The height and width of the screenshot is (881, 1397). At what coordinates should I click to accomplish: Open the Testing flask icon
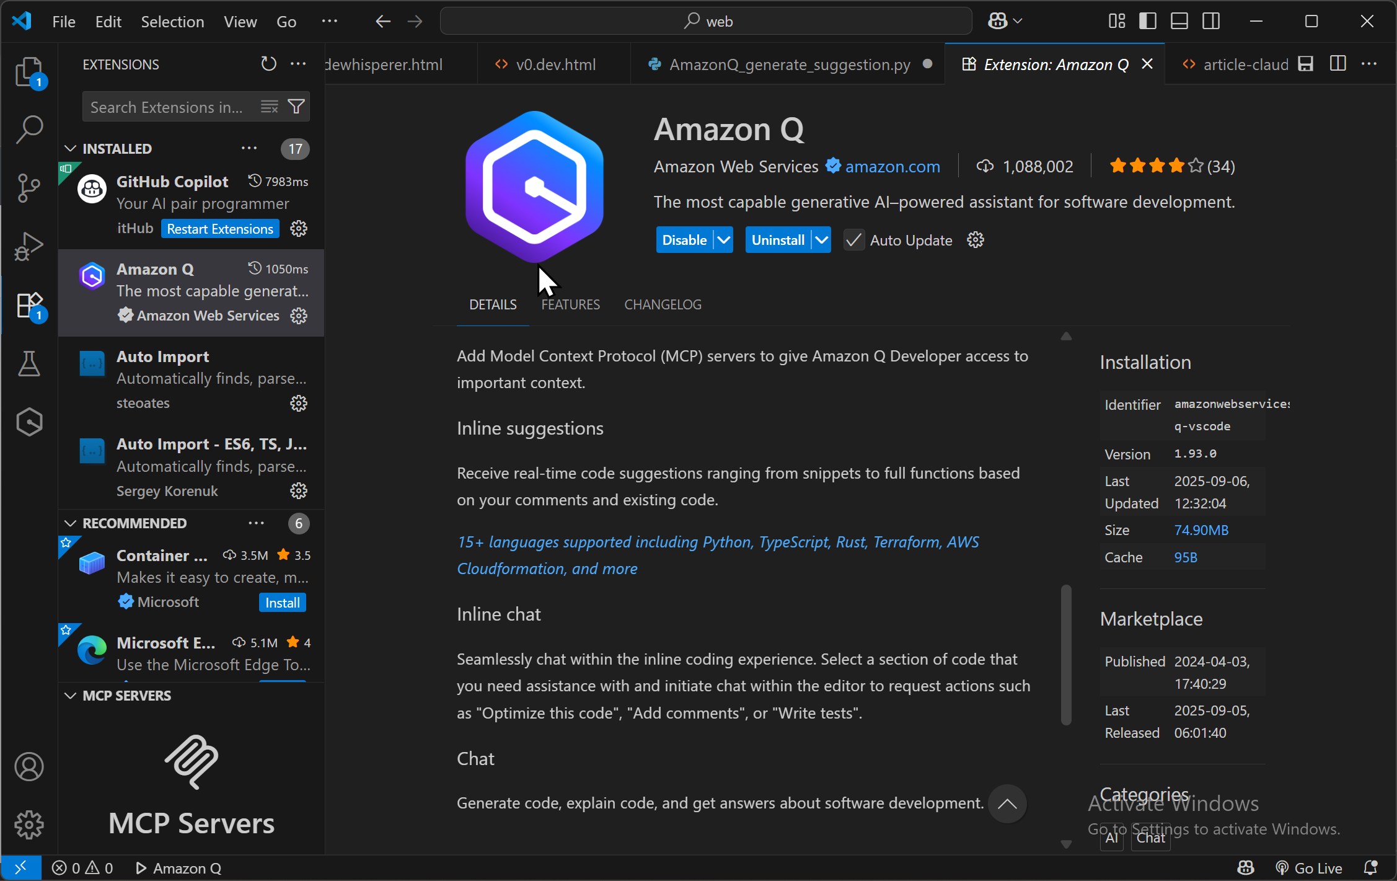point(29,364)
